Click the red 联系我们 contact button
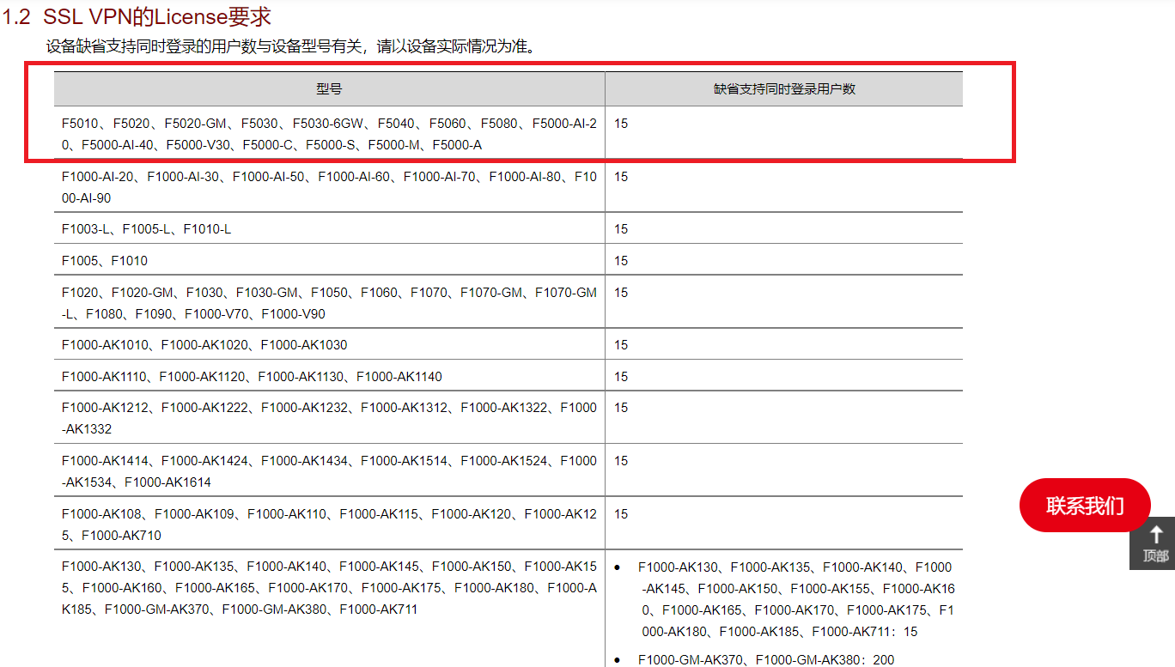The image size is (1175, 667). (x=1084, y=506)
